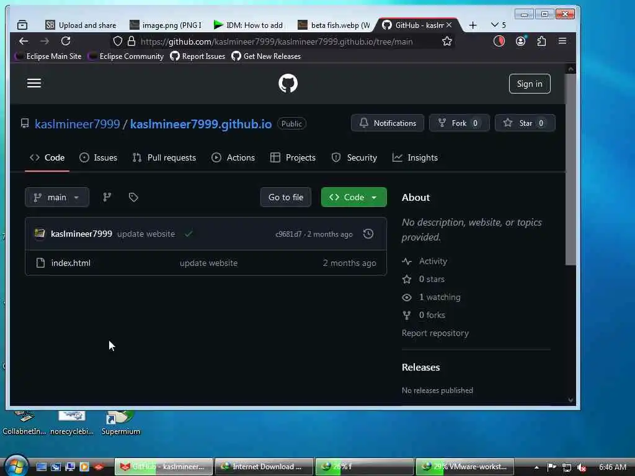Show hidden system tray icons

pos(536,467)
